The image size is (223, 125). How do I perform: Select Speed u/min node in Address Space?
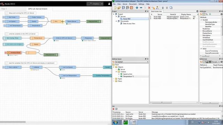pyautogui.click(x=128, y=74)
